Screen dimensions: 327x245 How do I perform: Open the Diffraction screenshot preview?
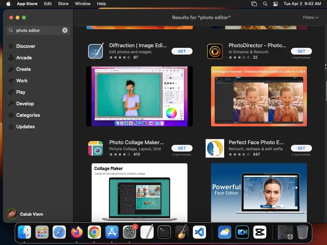click(140, 96)
